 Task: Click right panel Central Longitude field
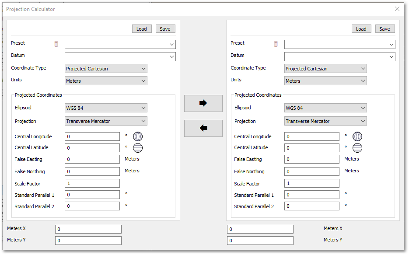(x=312, y=136)
